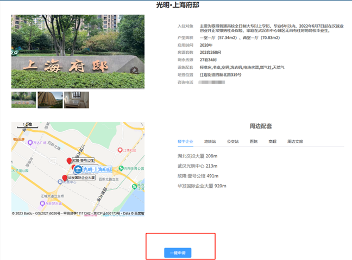The height and width of the screenshot is (260, 352).
Task: Click 湖北交投大厦 208m list entry
Action: point(198,156)
